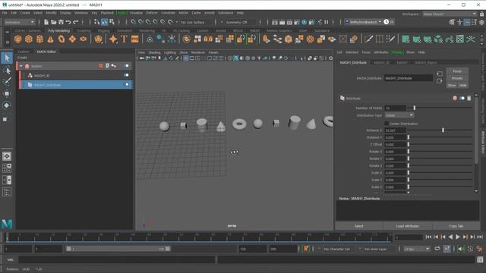
Task: Select the Lasso tool in the toolbox
Action: click(7, 71)
